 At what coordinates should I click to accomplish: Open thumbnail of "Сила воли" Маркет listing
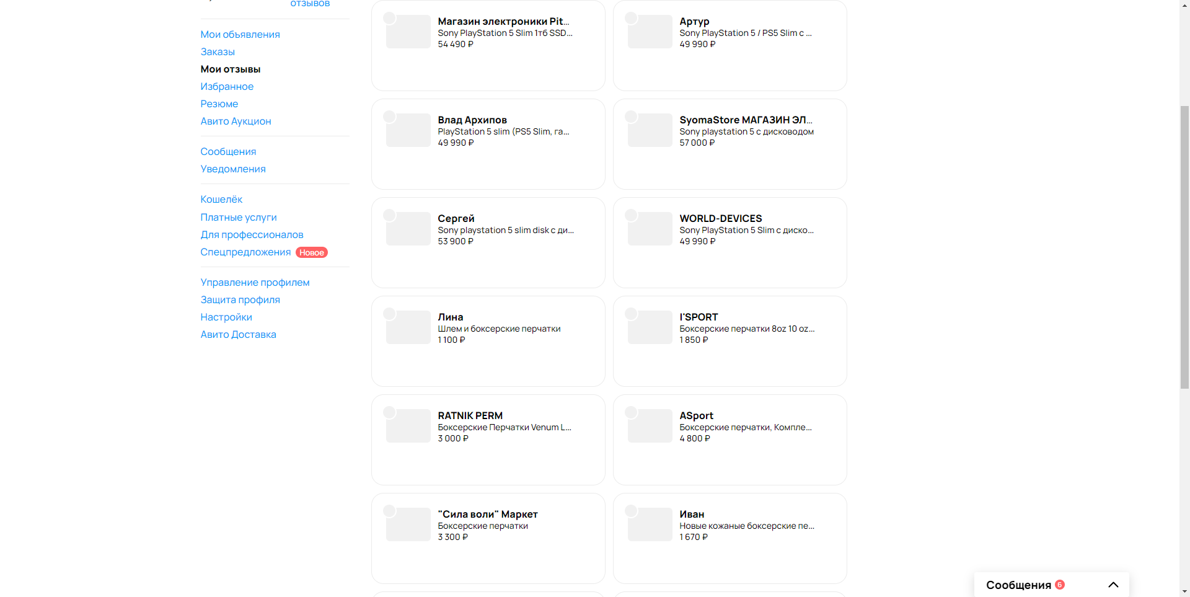point(408,524)
